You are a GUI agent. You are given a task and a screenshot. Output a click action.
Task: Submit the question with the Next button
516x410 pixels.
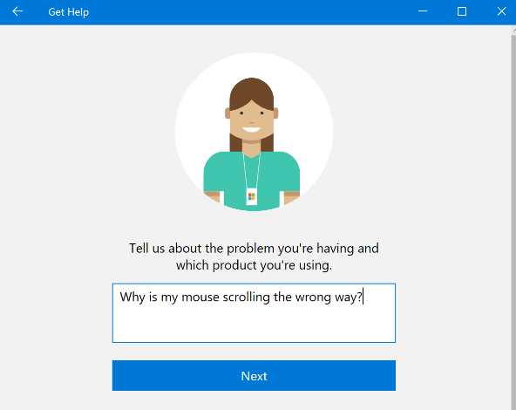[x=254, y=375]
